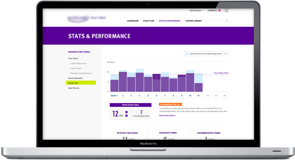Viewport: 295px width, 161px height.
Task: Select Week 1 on the chart axis
Action: 114,96
